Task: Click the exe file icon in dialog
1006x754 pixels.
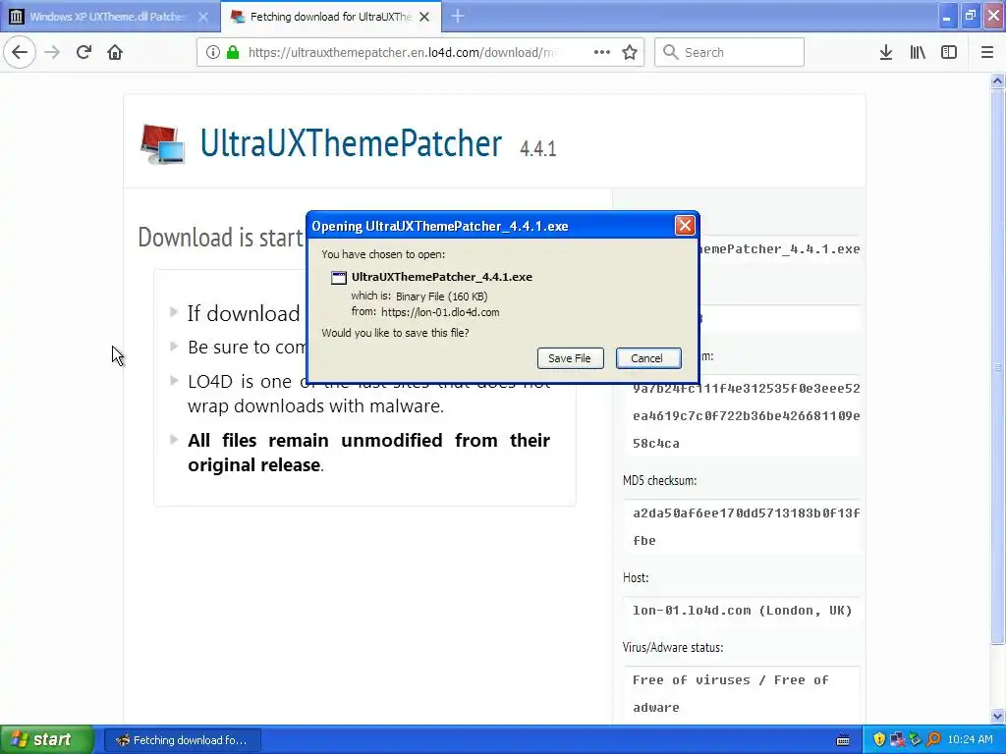Action: [x=338, y=278]
